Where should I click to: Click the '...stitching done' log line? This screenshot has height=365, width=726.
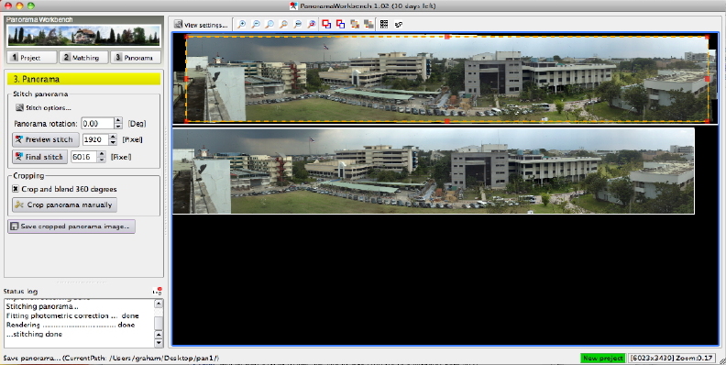click(x=34, y=334)
